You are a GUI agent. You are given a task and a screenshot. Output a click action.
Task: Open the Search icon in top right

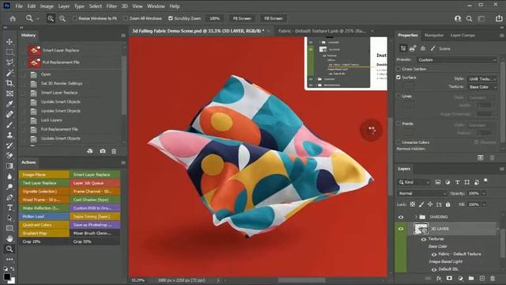point(469,19)
